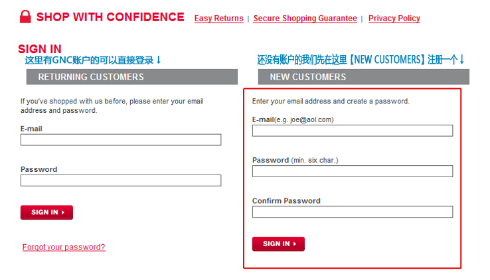Open the Easy Returns link
490x280 pixels.
pos(218,19)
